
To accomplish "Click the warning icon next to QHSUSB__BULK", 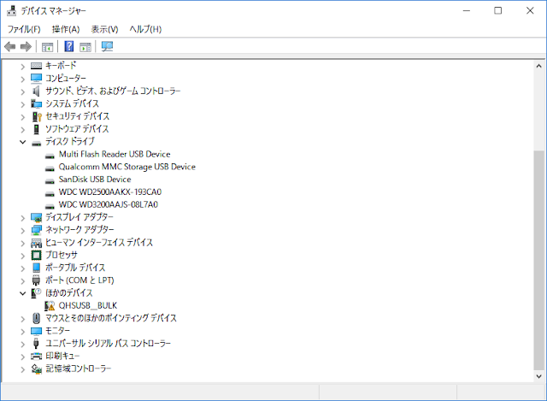I will tap(50, 306).
